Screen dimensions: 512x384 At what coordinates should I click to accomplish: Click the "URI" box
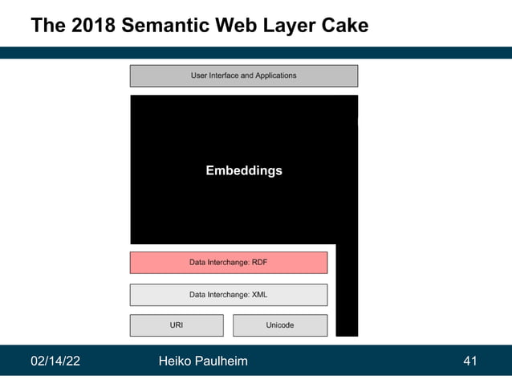click(177, 325)
